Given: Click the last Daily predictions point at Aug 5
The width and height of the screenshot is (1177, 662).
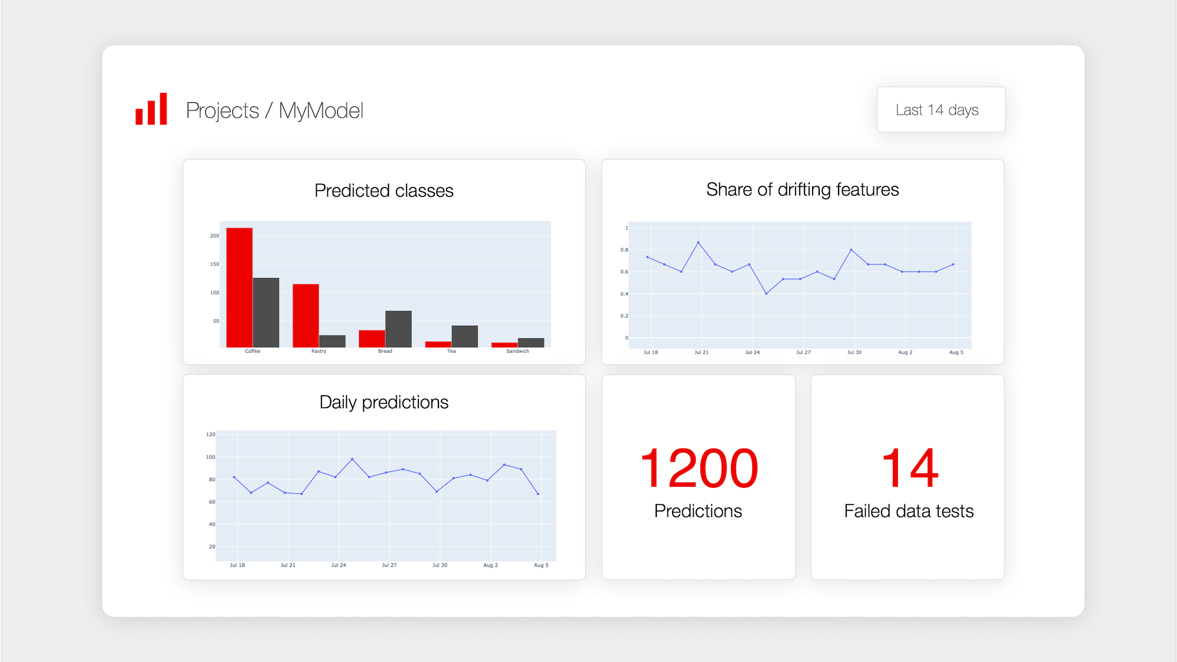Looking at the screenshot, I should click(x=538, y=494).
